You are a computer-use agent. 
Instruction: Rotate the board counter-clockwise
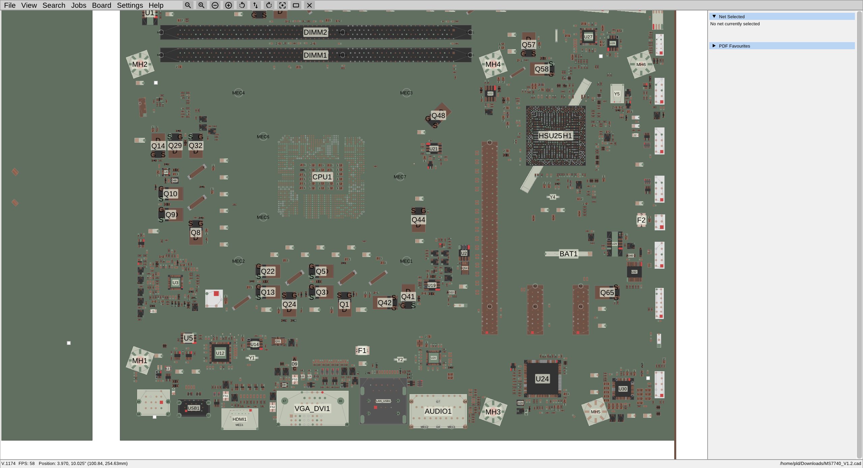(x=242, y=5)
